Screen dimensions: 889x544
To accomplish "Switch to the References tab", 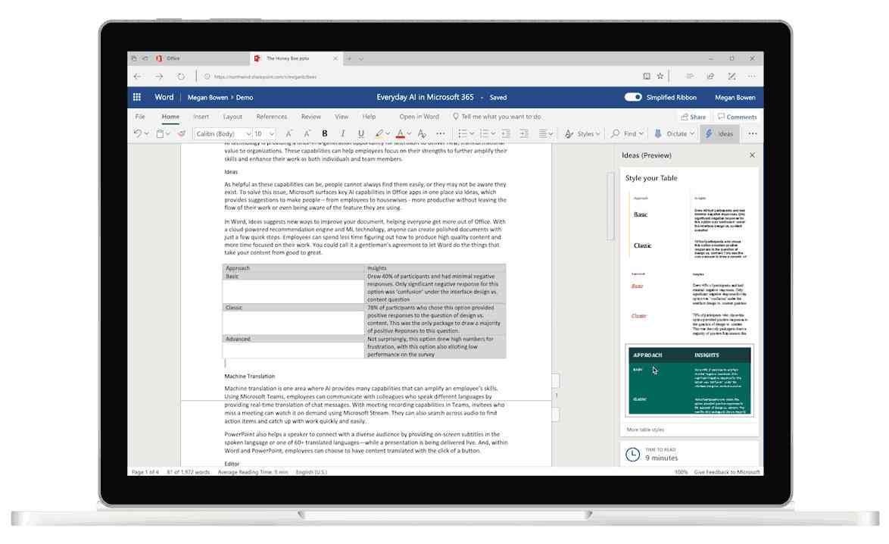I will pyautogui.click(x=272, y=116).
